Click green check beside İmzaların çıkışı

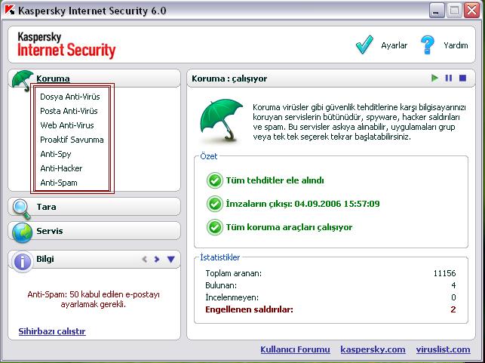(x=214, y=204)
